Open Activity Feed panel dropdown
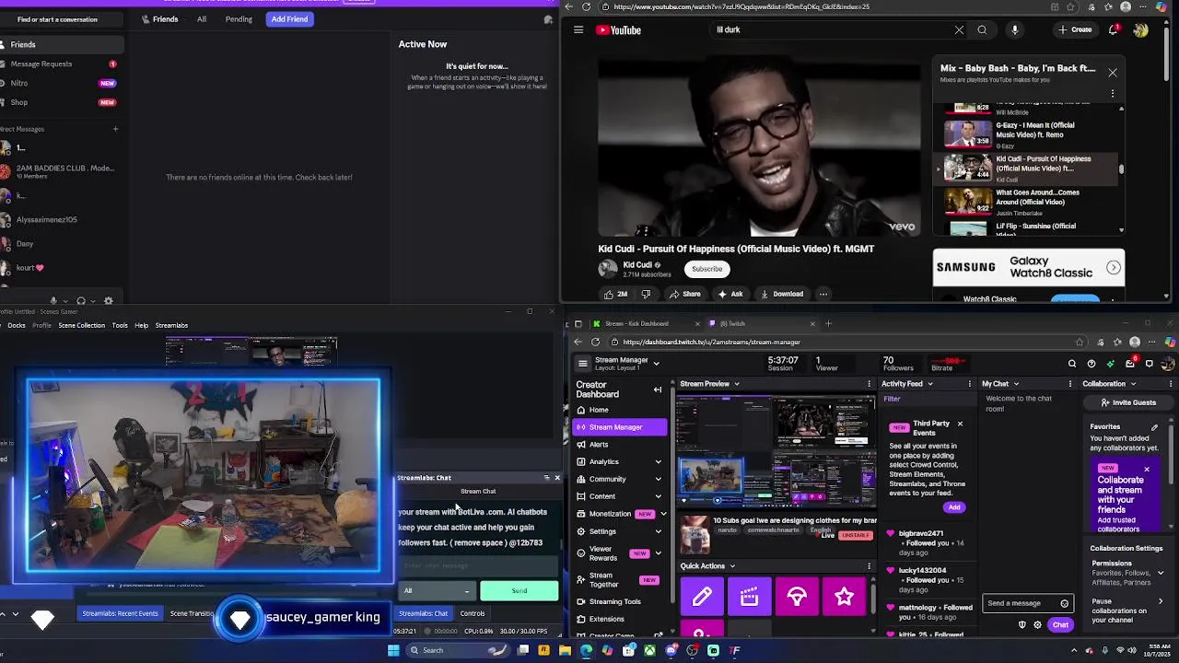 point(930,384)
